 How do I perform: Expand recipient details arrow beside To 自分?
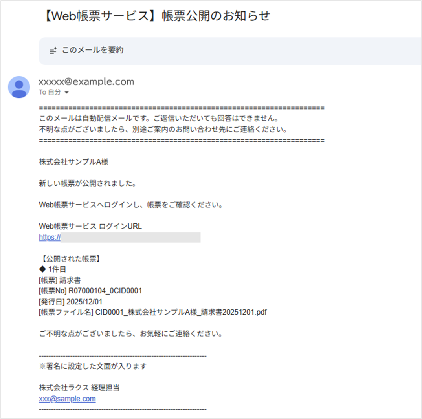[66, 93]
